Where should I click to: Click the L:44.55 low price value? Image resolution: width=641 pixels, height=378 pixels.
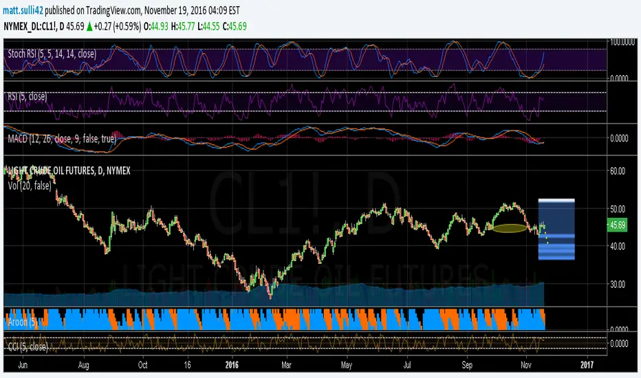[208, 27]
